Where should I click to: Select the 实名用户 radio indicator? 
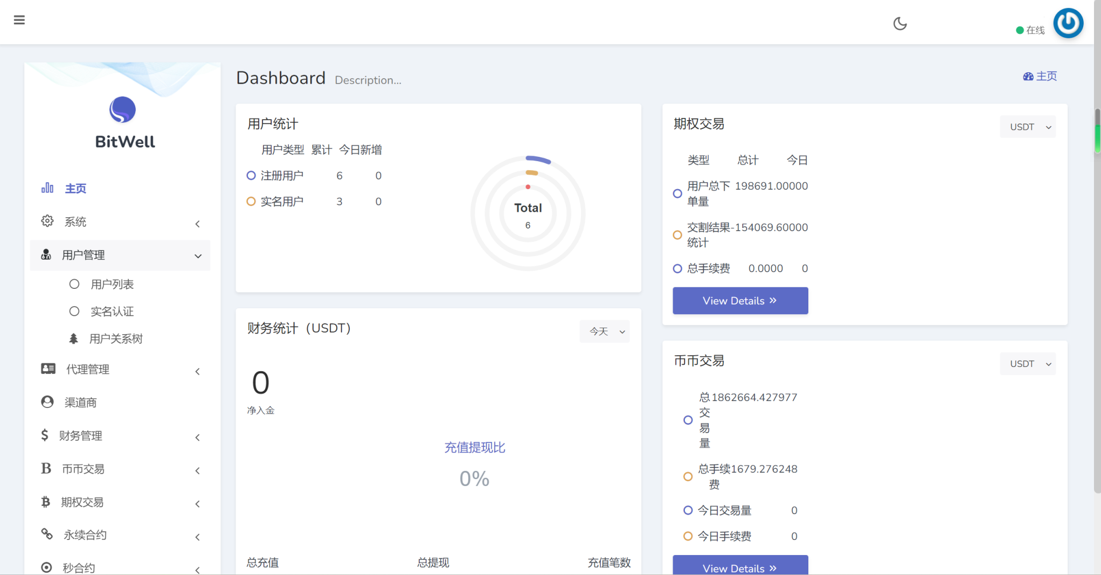click(251, 201)
